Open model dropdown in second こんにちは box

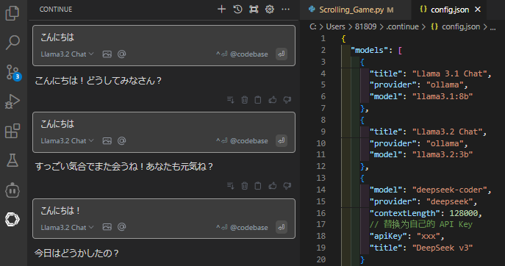point(67,141)
